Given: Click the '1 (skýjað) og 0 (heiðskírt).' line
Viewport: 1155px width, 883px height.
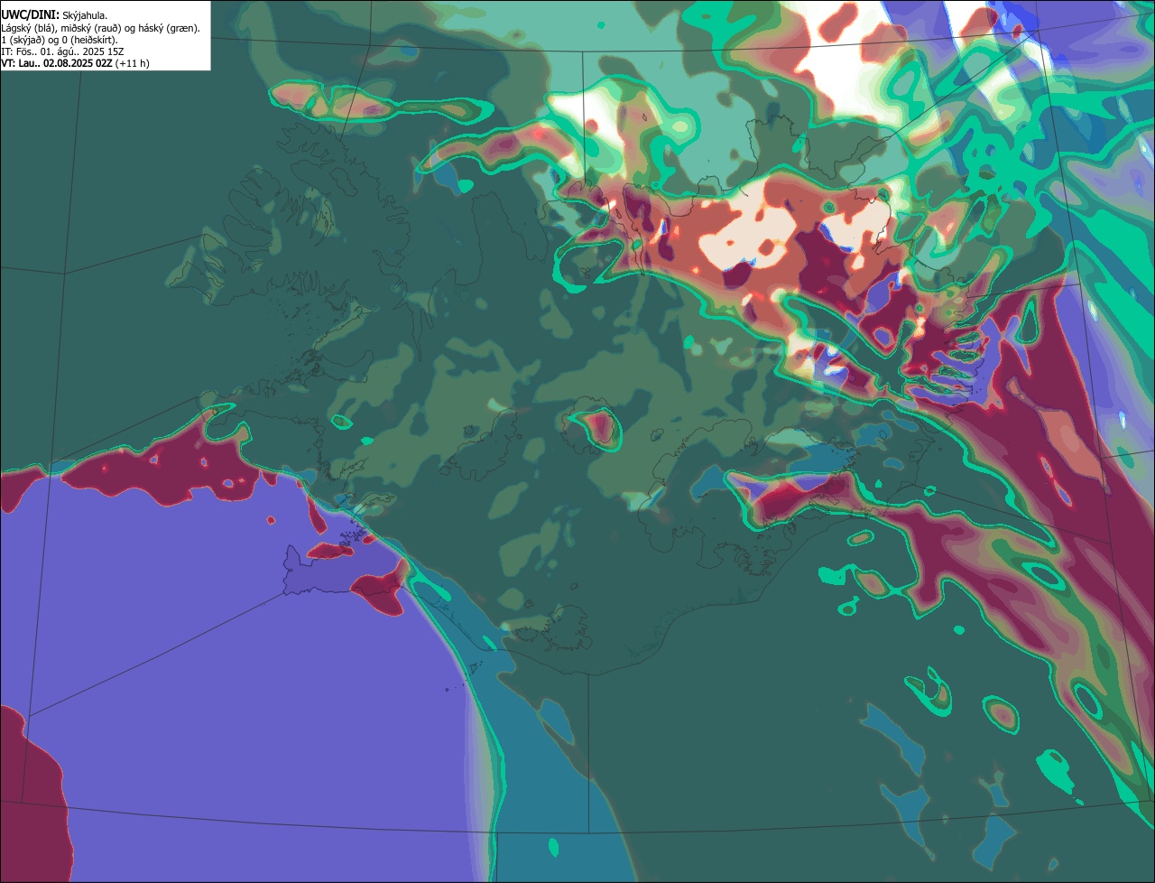Looking at the screenshot, I should point(60,40).
